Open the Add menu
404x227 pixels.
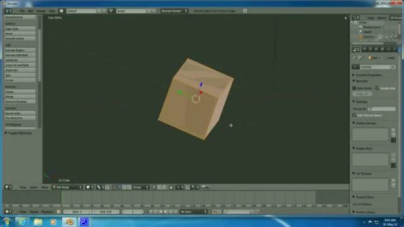30,11
